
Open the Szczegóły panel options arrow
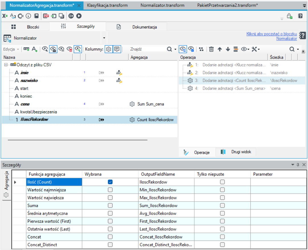click(293, 165)
